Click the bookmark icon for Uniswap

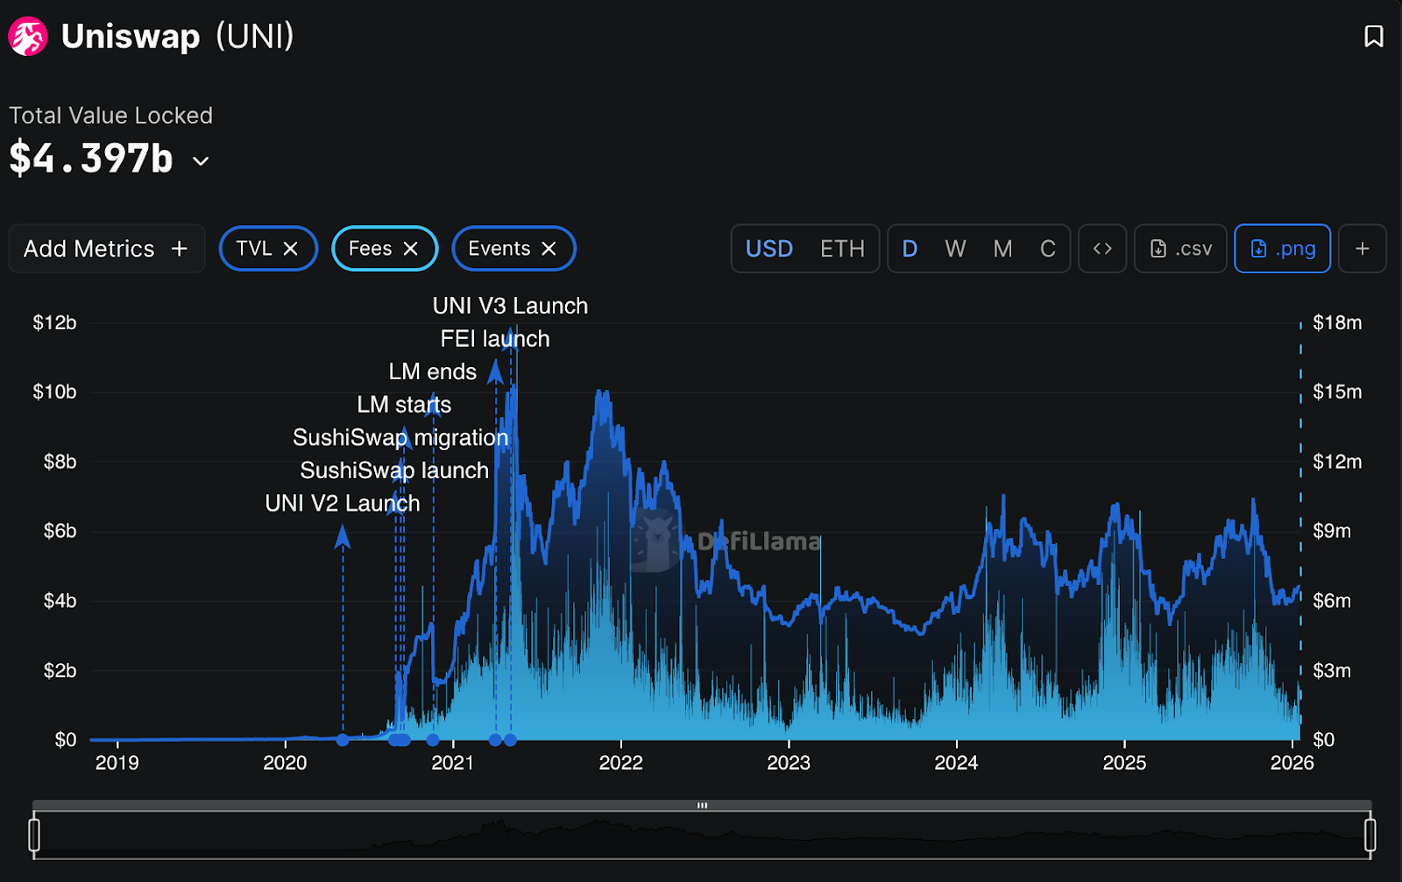1373,36
